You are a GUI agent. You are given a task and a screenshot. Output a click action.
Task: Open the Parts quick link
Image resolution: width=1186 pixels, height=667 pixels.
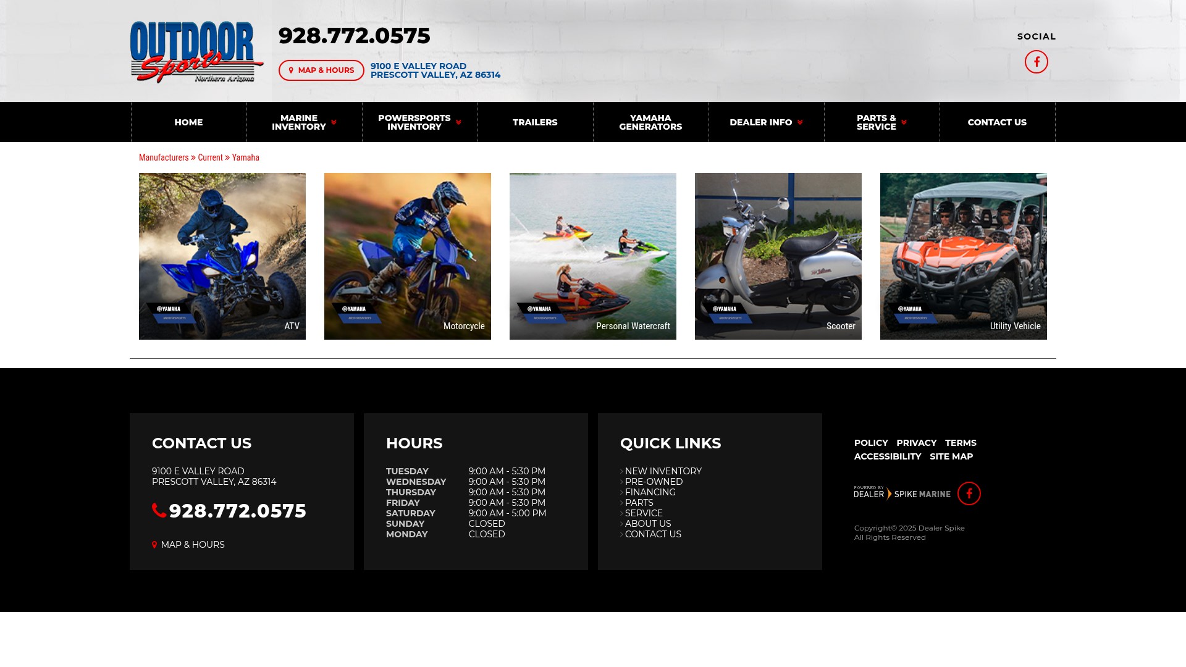point(639,503)
